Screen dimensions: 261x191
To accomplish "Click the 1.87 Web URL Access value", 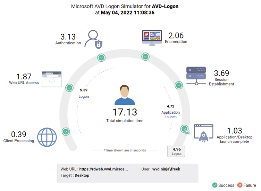I will (24, 77).
